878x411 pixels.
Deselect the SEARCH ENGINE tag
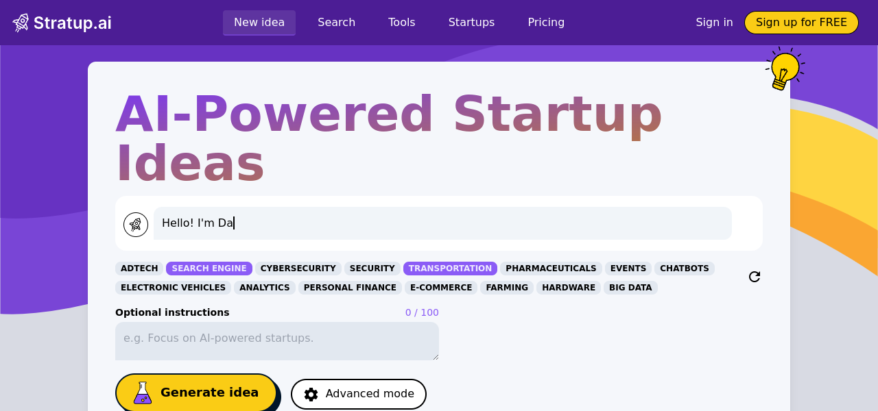[x=209, y=269]
